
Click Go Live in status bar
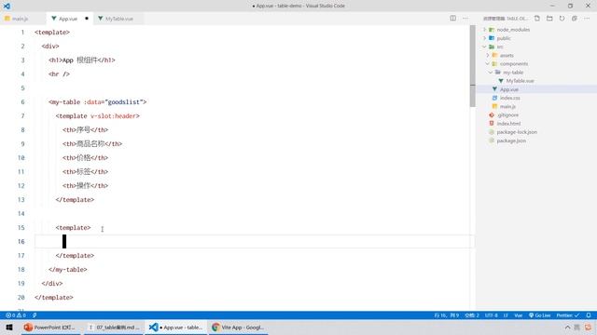click(540, 315)
